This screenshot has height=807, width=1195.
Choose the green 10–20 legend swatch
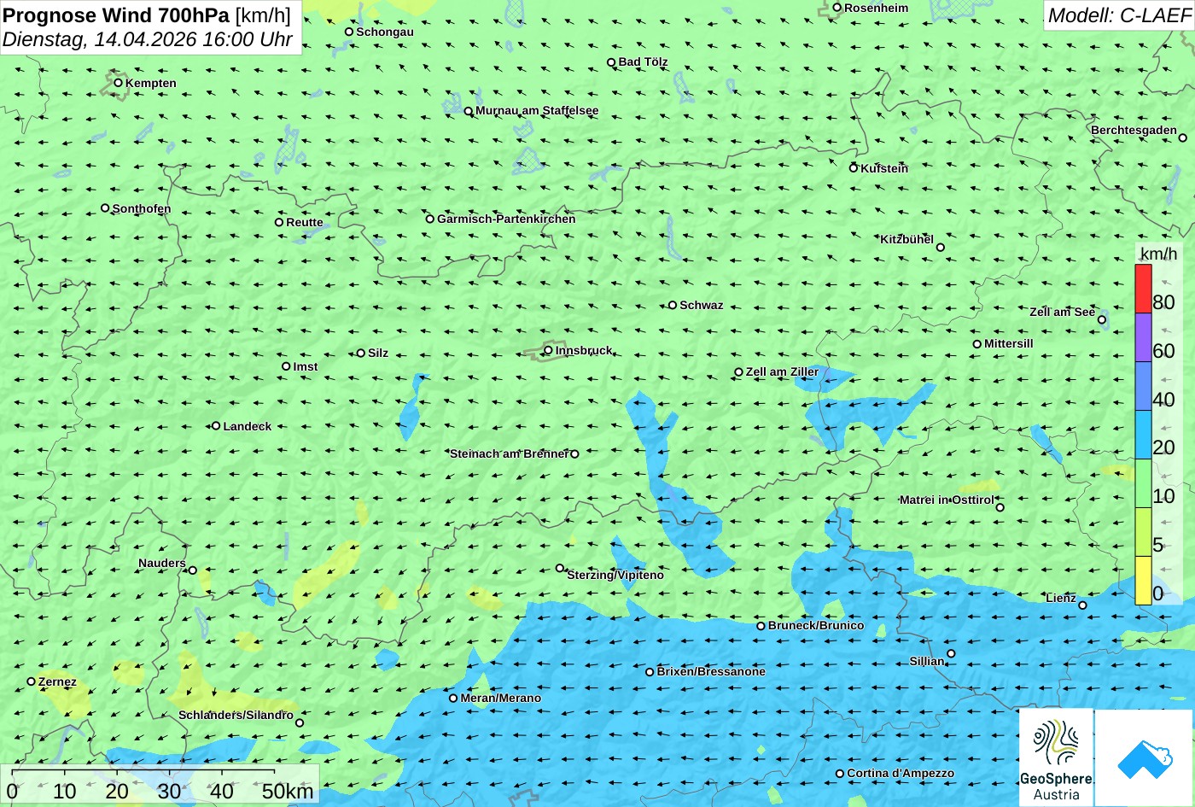coord(1143,483)
